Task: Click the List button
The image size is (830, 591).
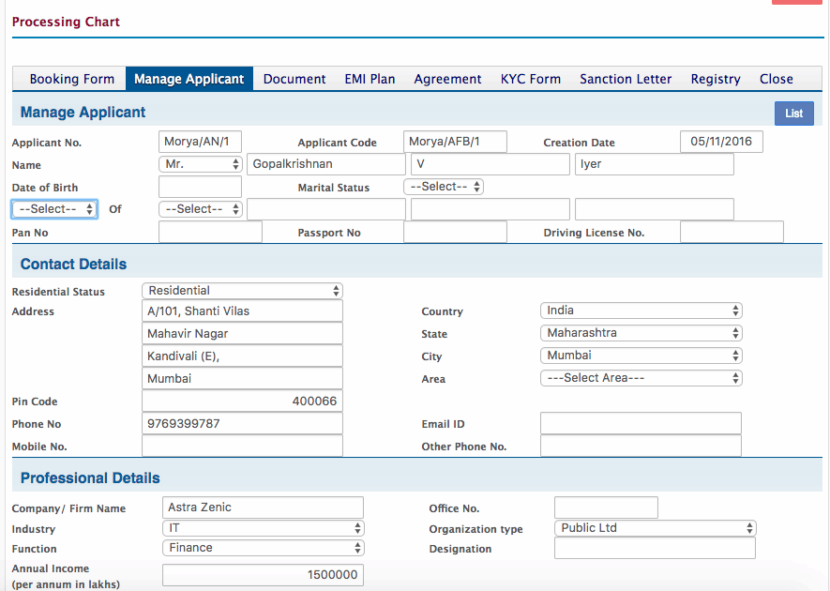Action: coord(793,113)
